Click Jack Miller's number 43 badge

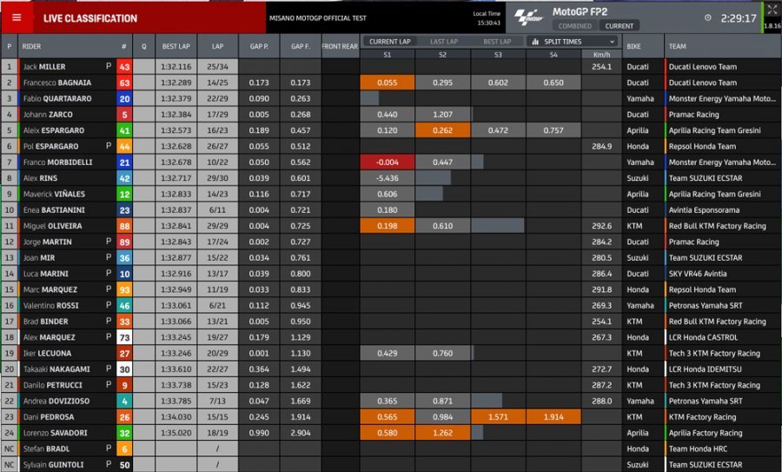coord(124,66)
